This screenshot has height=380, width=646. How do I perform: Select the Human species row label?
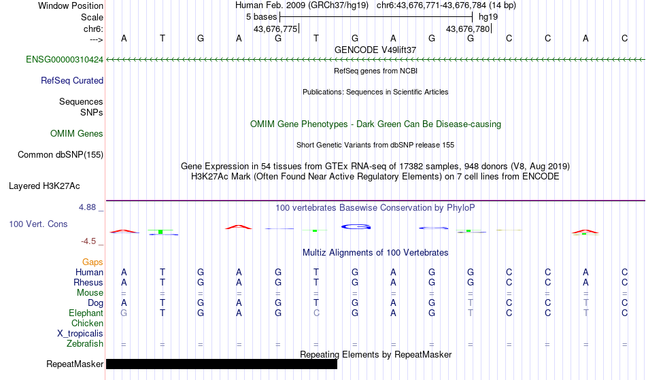(89, 273)
